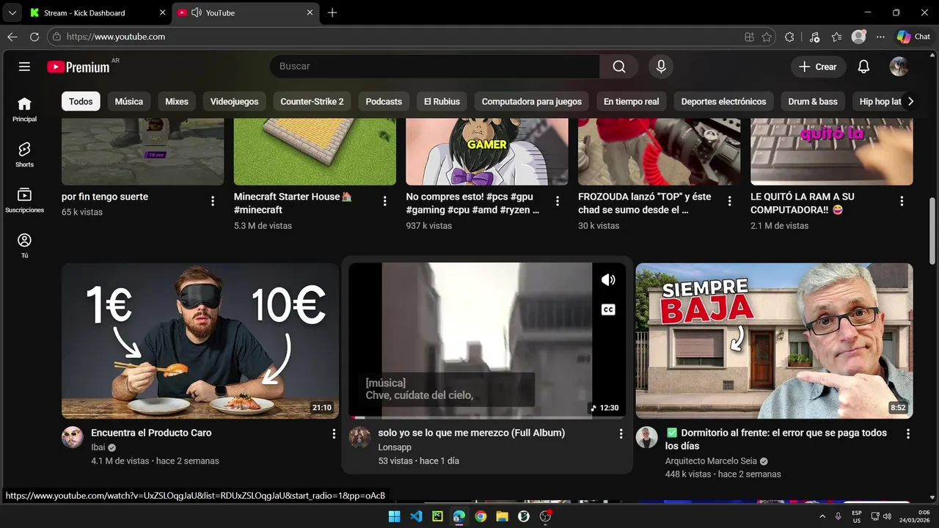Open more options for 'solo yo se lo que me merezco'
Image resolution: width=939 pixels, height=528 pixels.
621,433
